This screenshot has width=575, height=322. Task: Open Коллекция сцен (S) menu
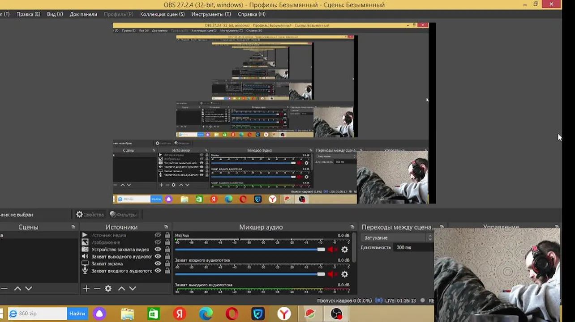click(163, 14)
